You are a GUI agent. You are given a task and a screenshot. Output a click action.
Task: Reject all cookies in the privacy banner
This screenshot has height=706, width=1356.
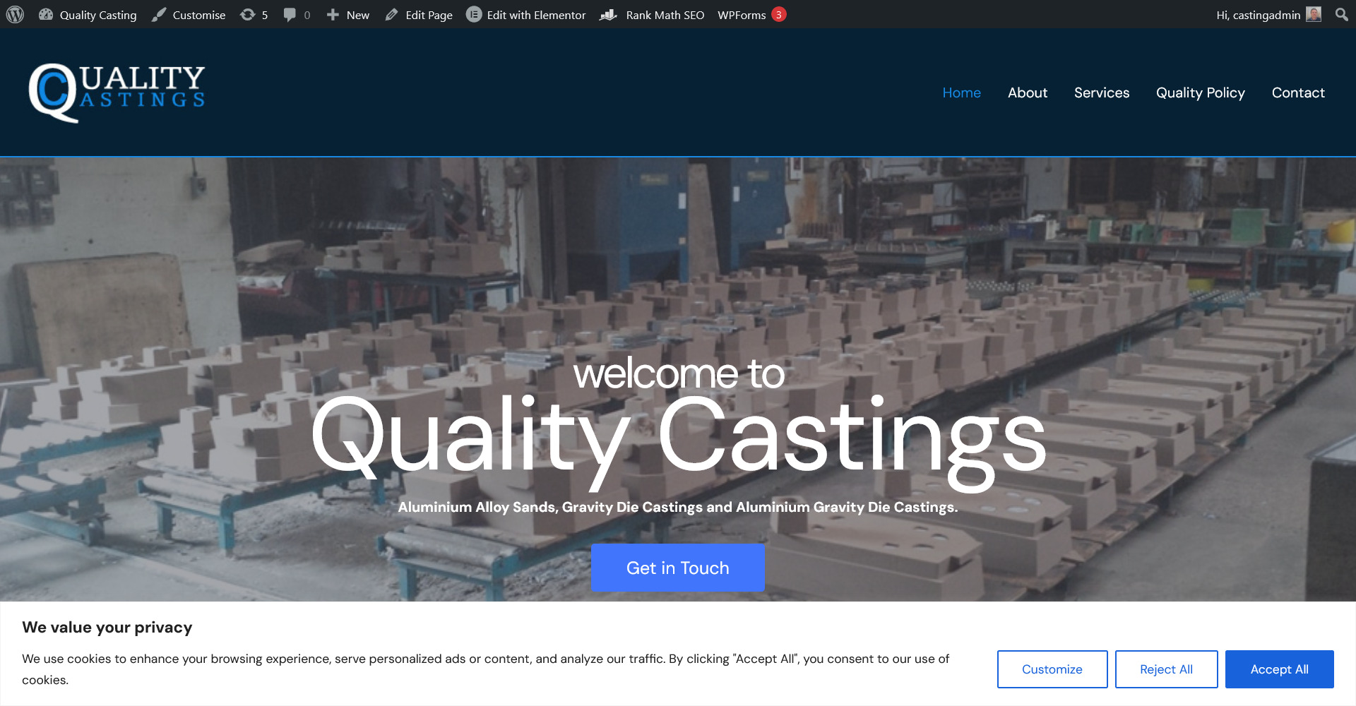1165,669
